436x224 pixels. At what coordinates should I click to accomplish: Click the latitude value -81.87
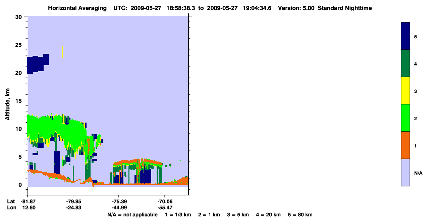coord(28,201)
